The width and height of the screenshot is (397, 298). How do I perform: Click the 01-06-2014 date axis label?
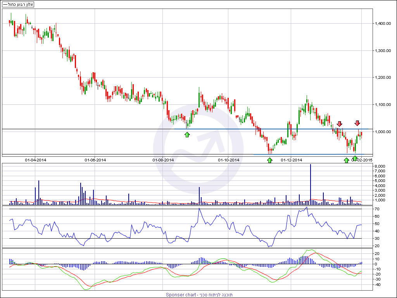click(x=95, y=160)
